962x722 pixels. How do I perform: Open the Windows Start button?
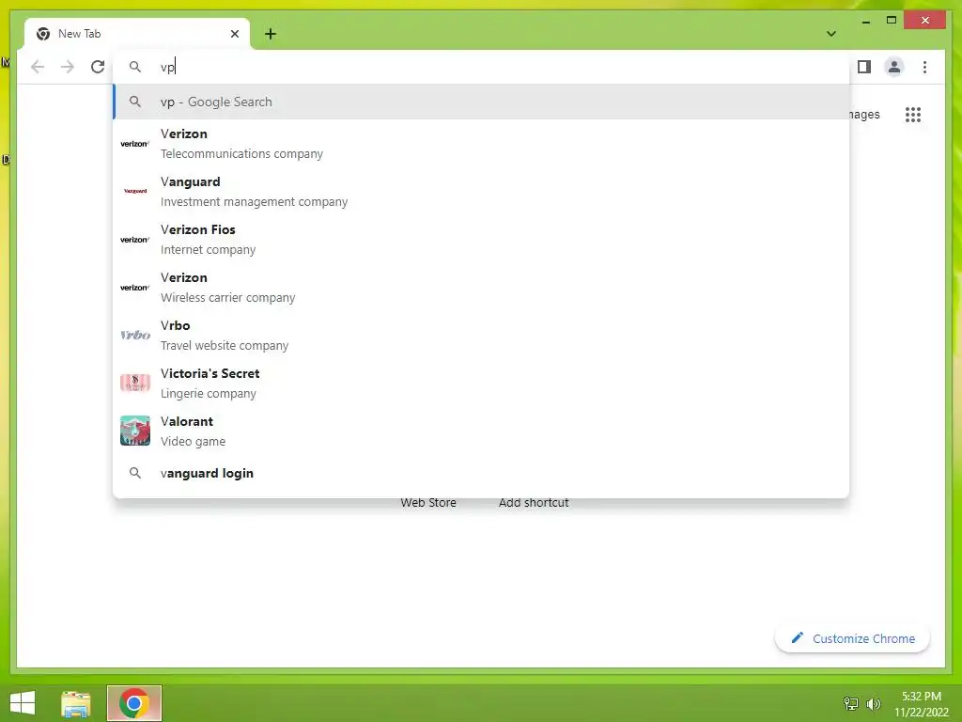coord(23,703)
